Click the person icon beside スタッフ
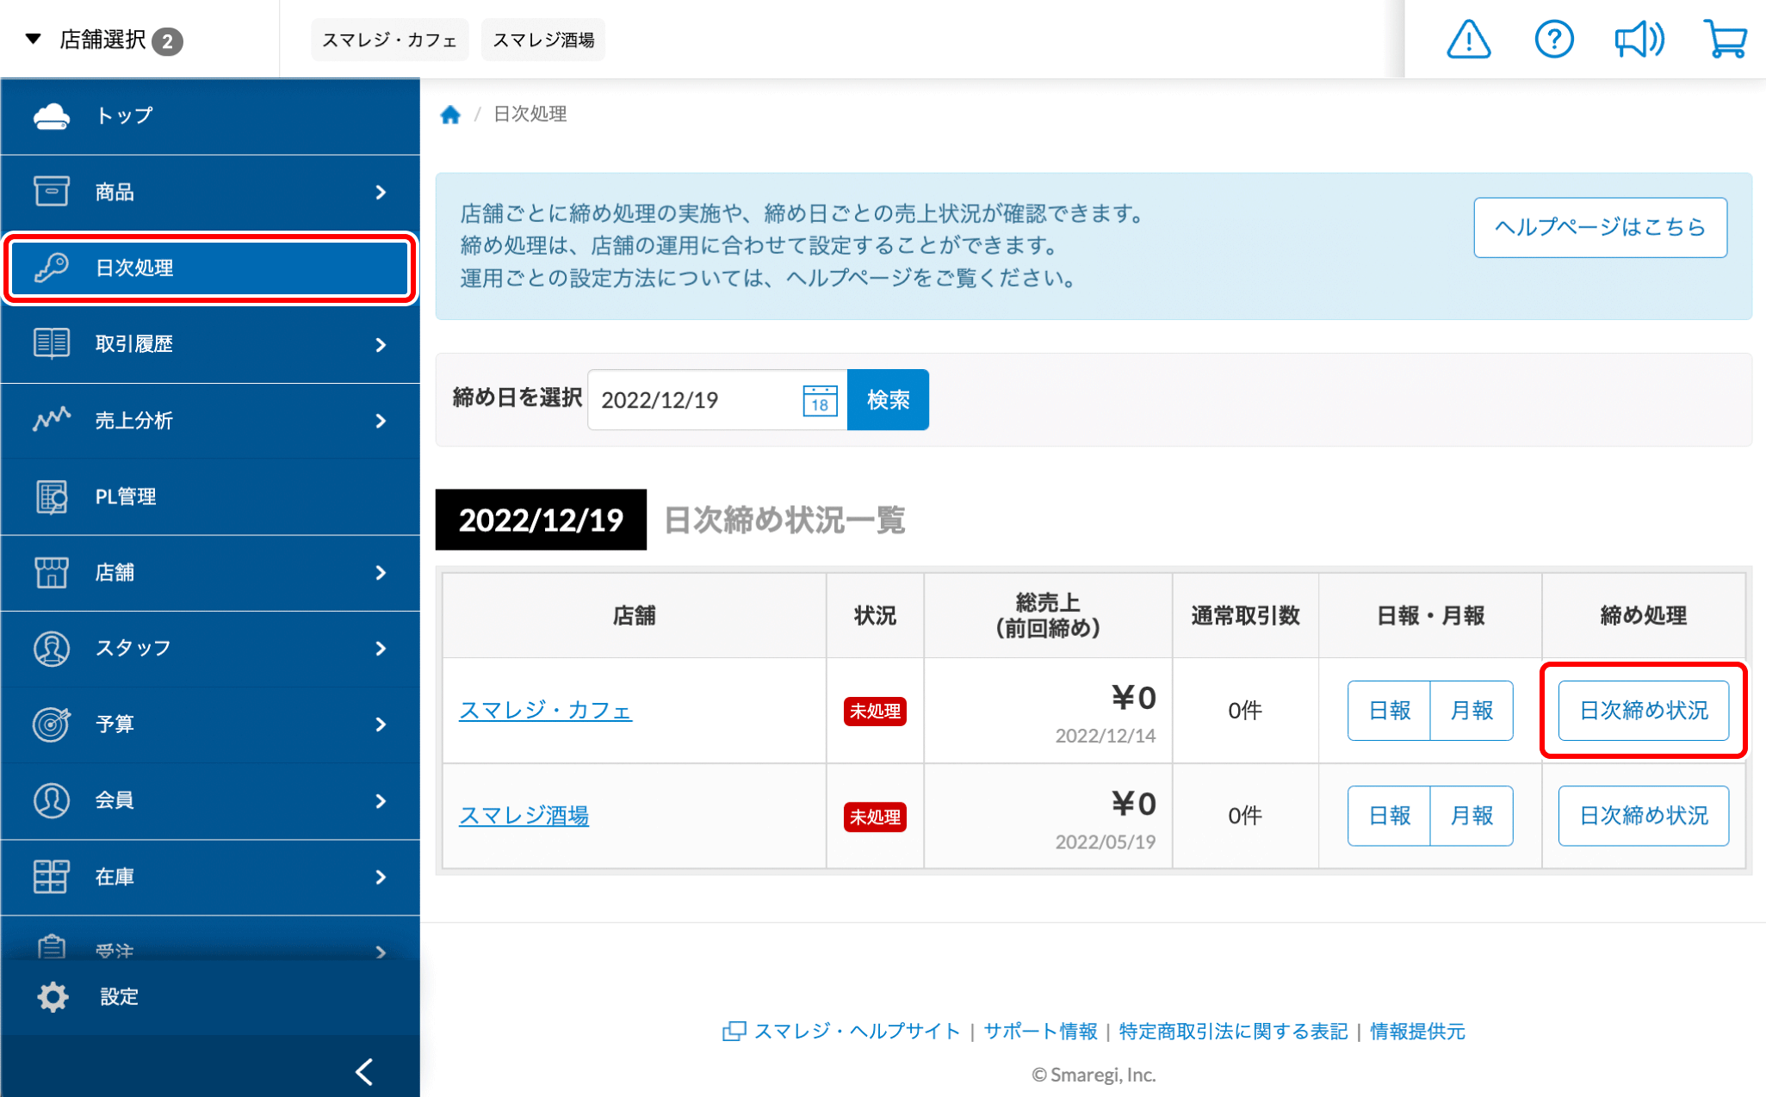The height and width of the screenshot is (1097, 1766). pos(51,648)
